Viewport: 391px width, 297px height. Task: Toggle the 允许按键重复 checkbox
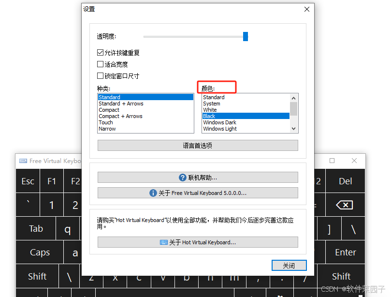coord(100,53)
